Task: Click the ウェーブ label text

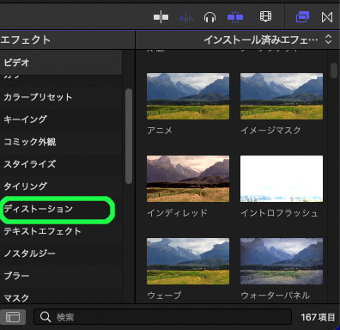Action: click(x=164, y=296)
